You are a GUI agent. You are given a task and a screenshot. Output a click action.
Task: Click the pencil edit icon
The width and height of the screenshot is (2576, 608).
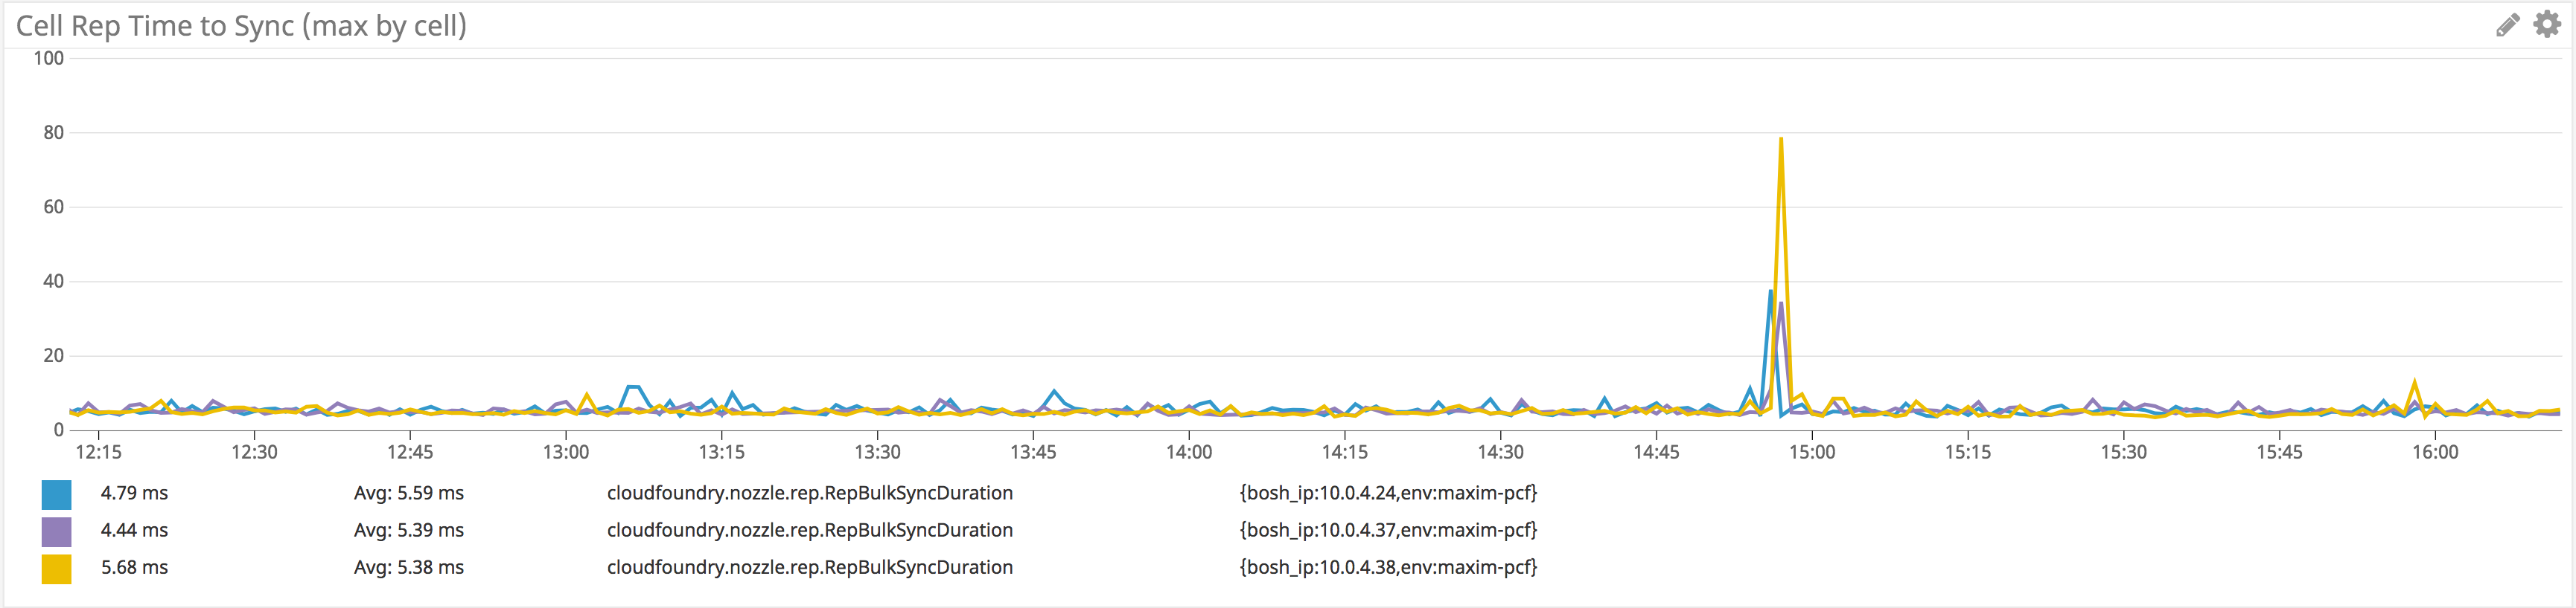coord(2507,25)
